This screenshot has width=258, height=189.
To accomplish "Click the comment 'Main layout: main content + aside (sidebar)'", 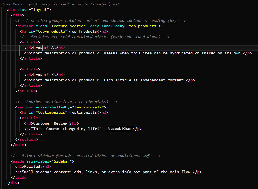I will click(61, 4).
